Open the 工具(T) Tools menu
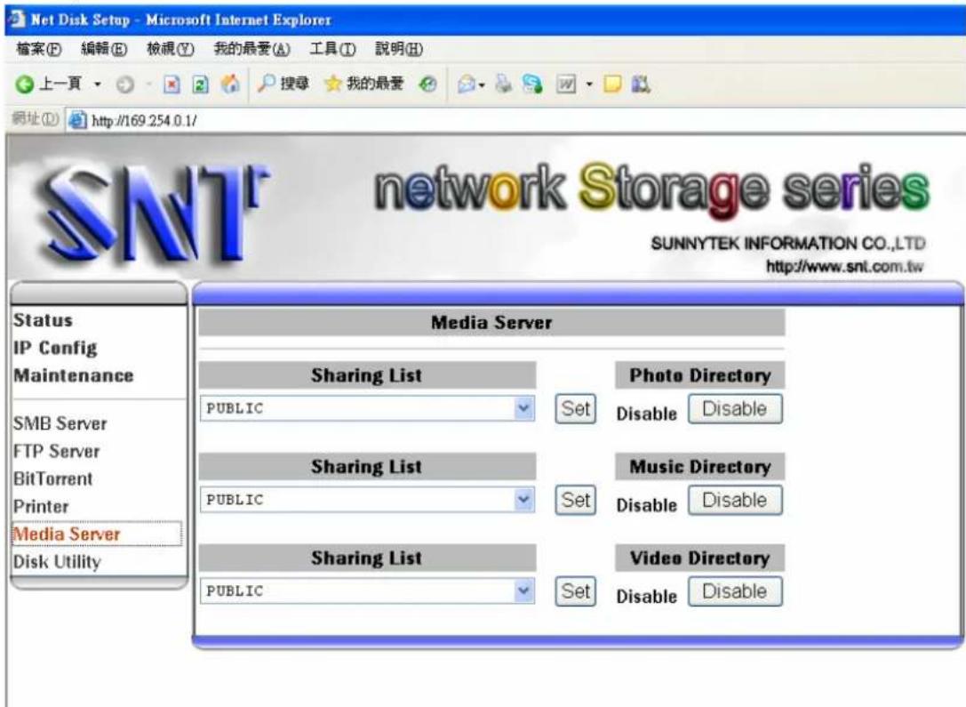The image size is (966, 707). point(332,49)
